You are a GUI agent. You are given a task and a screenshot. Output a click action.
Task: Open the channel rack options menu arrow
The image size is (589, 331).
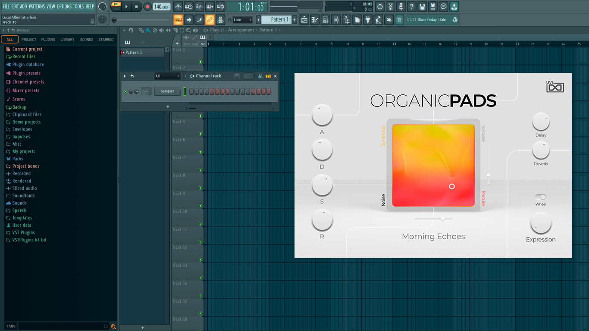click(x=125, y=76)
